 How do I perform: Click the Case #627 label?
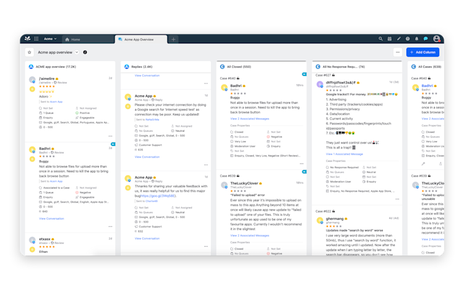pyautogui.click(x=324, y=75)
